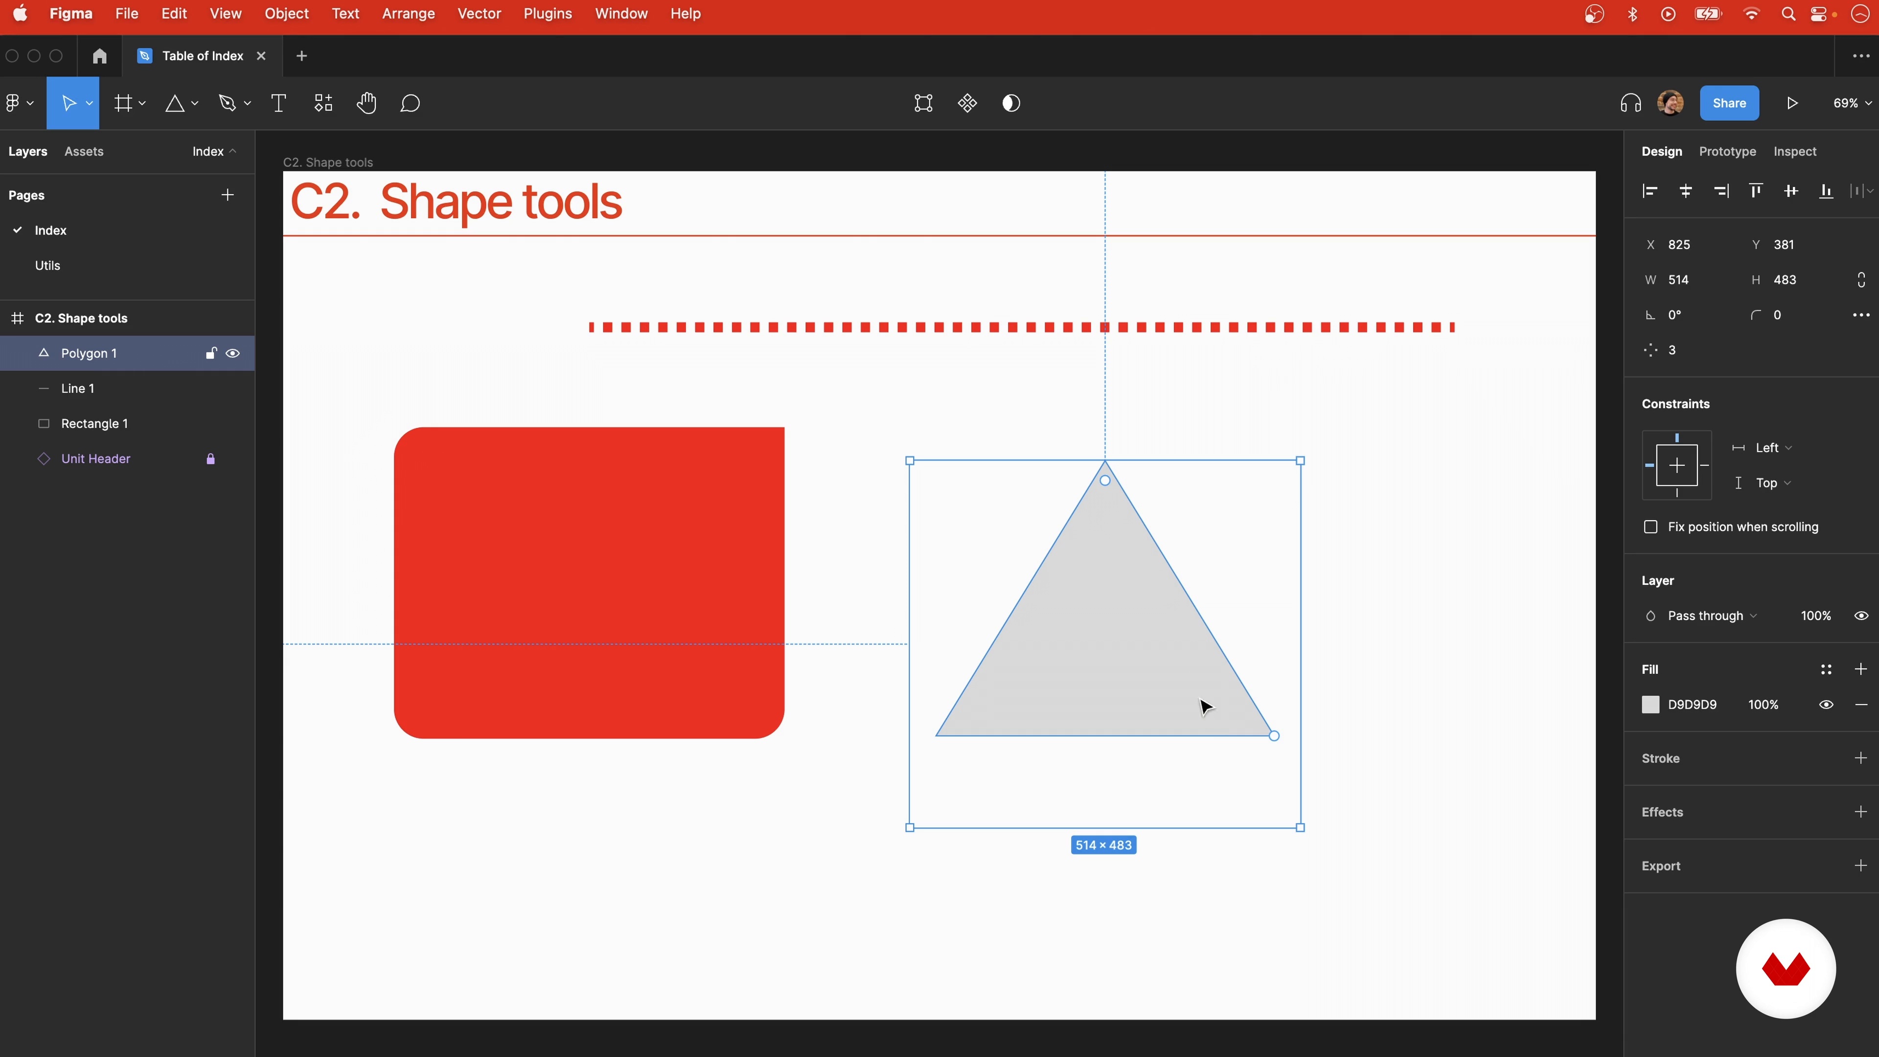
Task: Click the user avatar
Action: 1671,103
